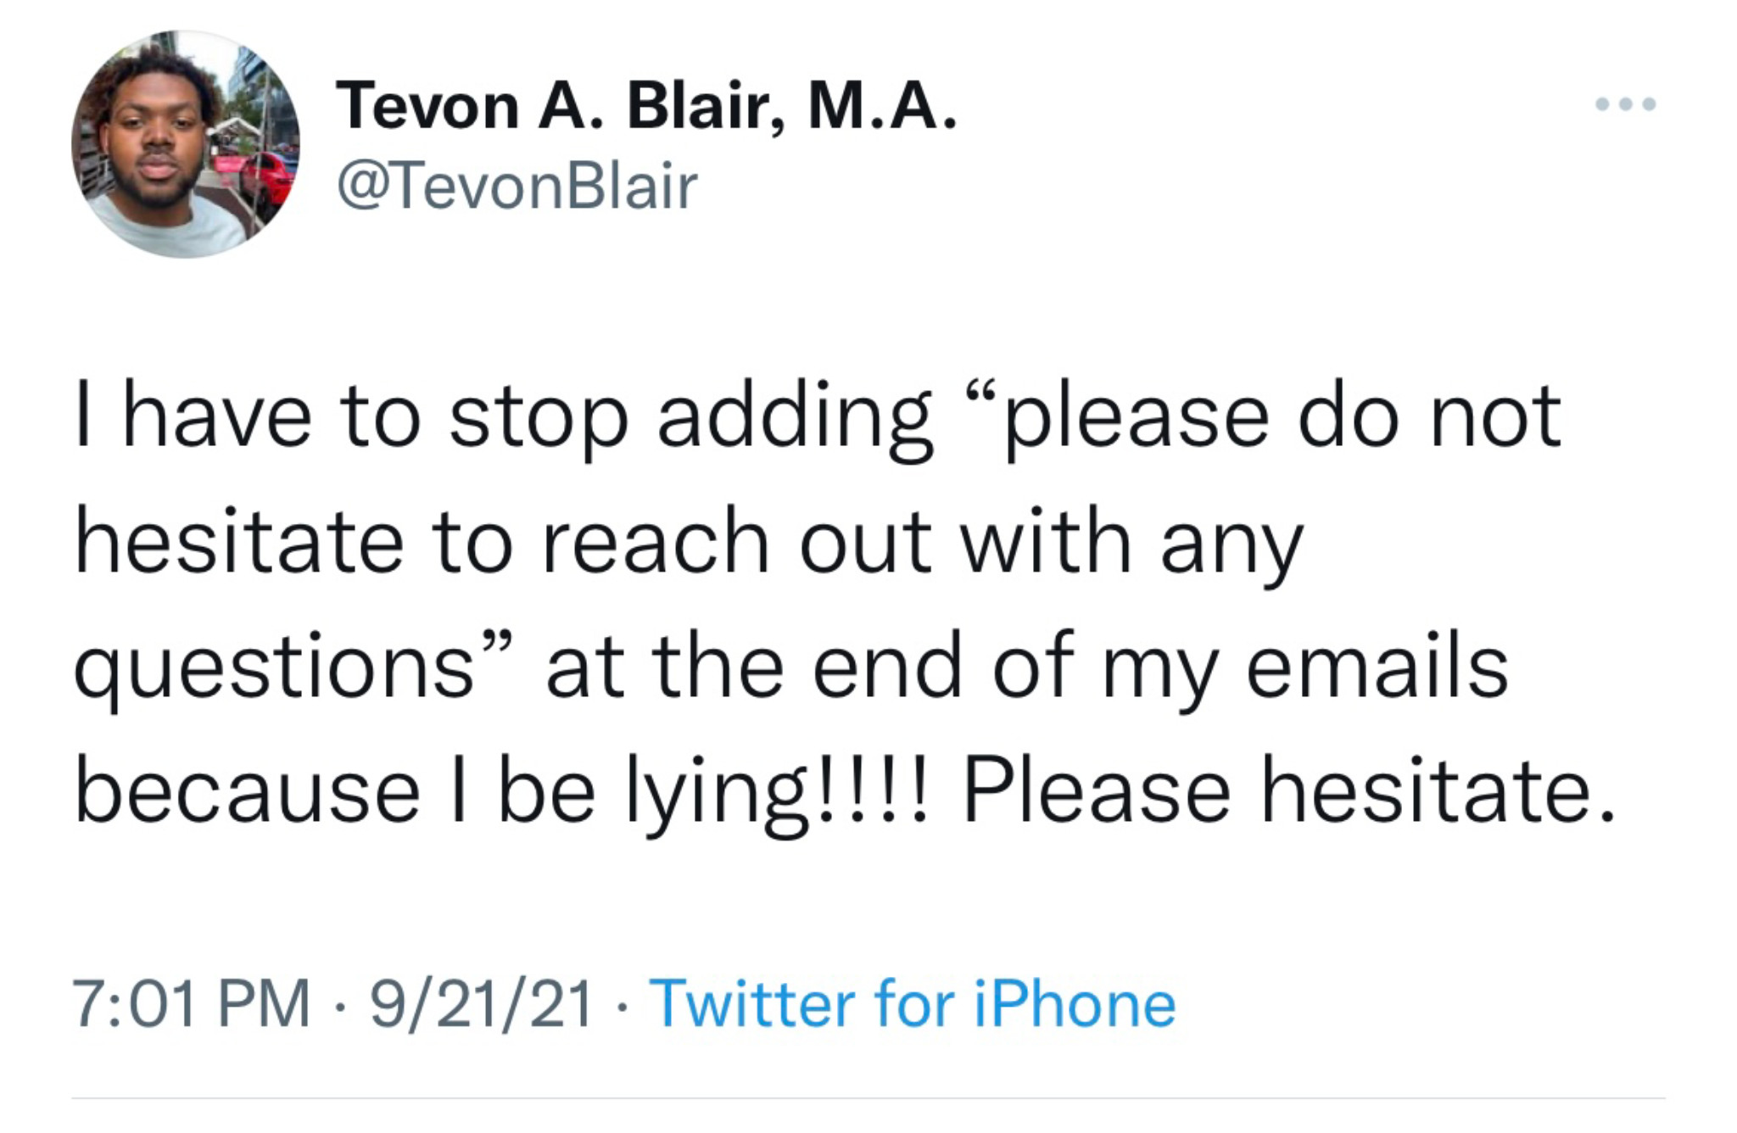Tap Tevon A. Blair's profile picture
The image size is (1737, 1133).
(x=186, y=144)
